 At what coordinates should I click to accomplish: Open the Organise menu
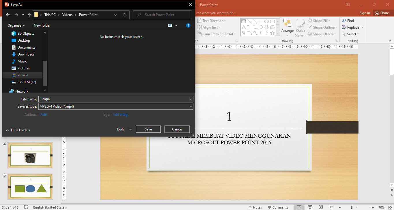pos(16,25)
